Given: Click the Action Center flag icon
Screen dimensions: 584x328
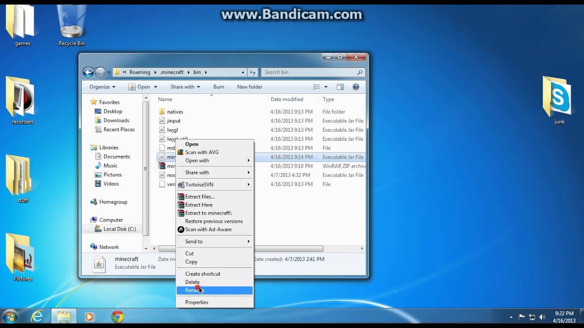Looking at the screenshot, I should (x=522, y=317).
